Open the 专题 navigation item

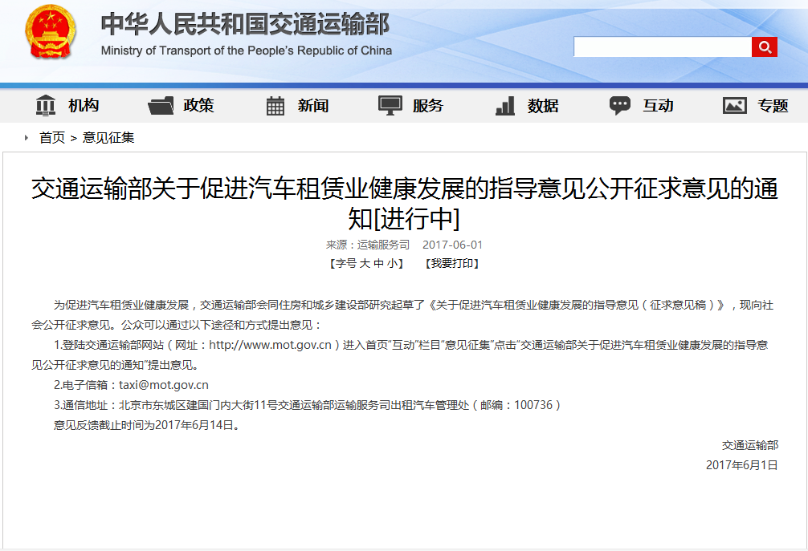coord(773,105)
